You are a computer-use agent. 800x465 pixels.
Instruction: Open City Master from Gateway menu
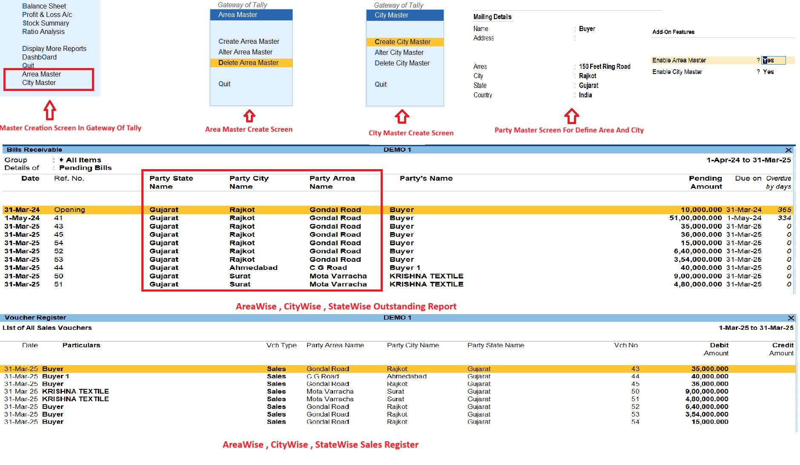39,83
